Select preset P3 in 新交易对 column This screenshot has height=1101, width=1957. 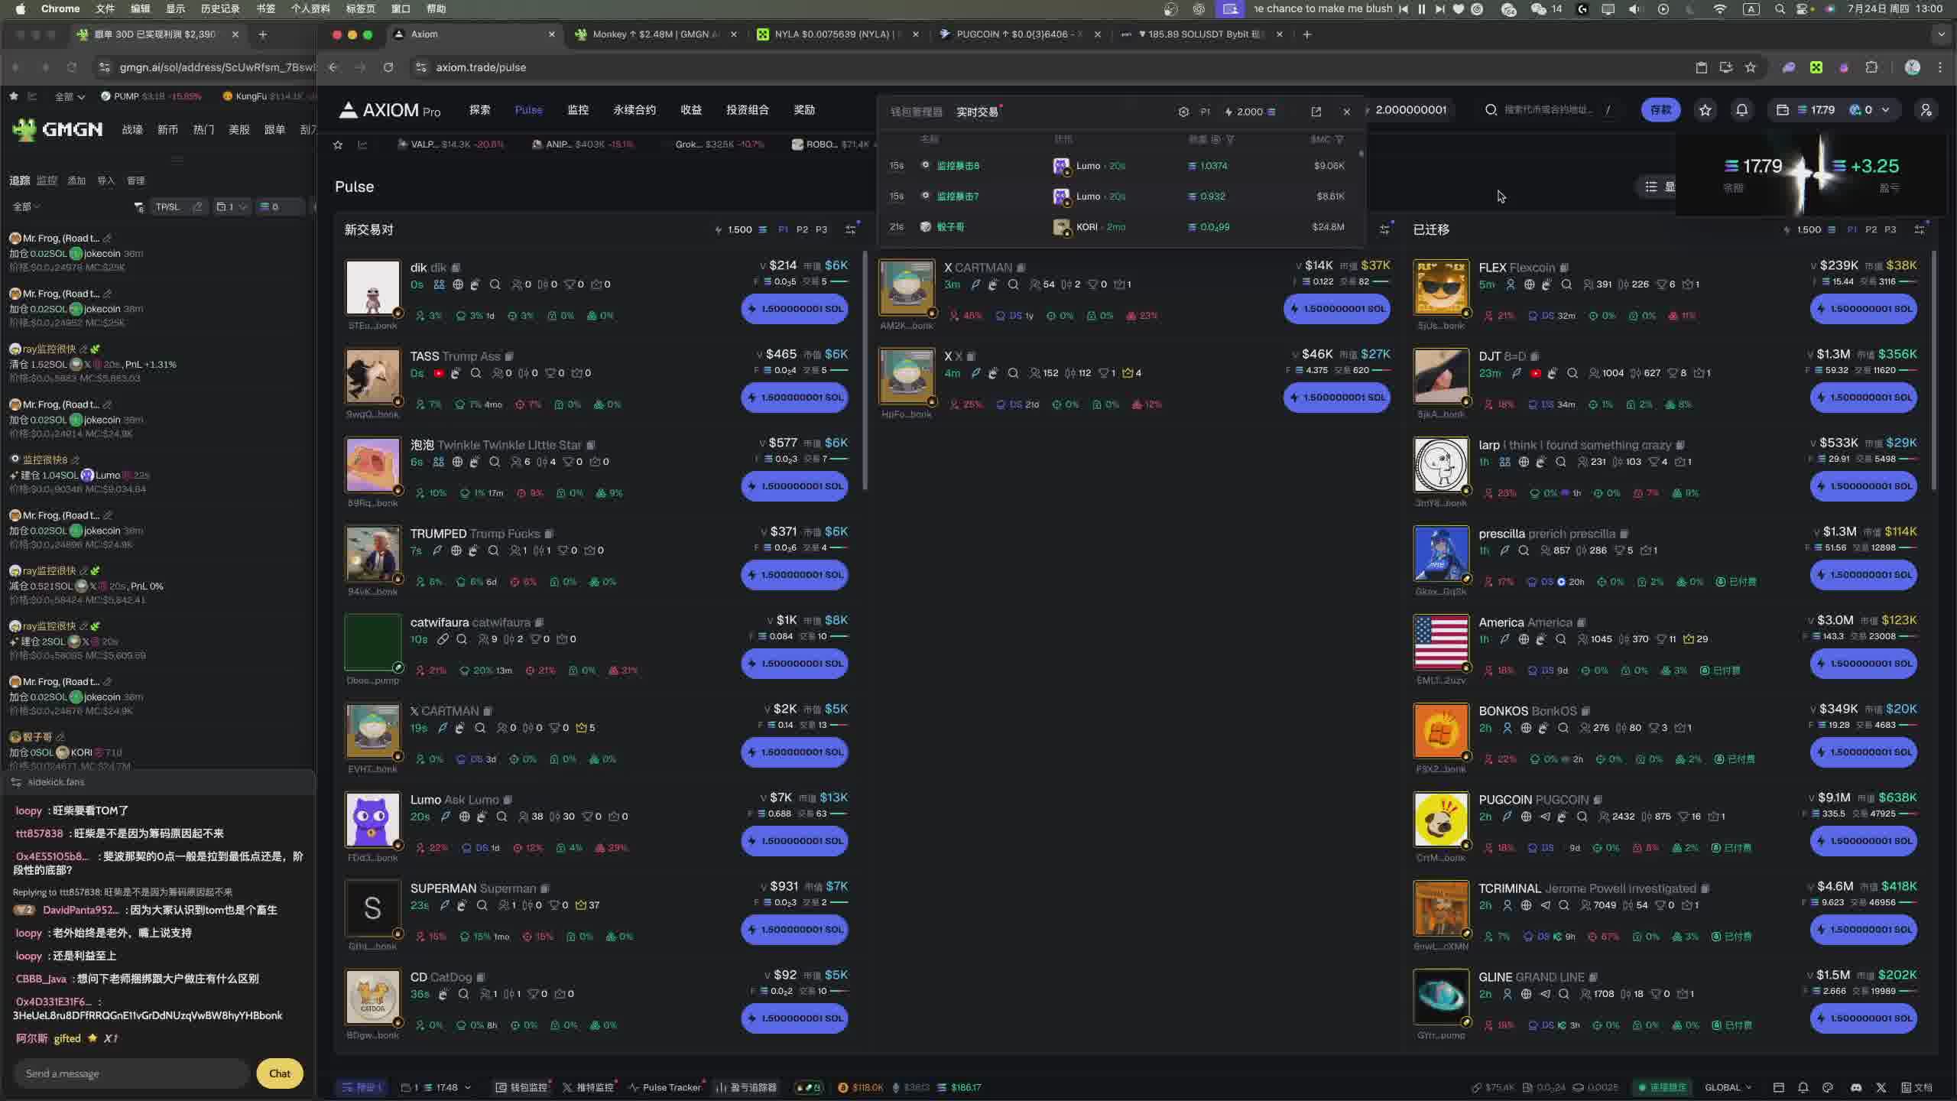point(821,229)
